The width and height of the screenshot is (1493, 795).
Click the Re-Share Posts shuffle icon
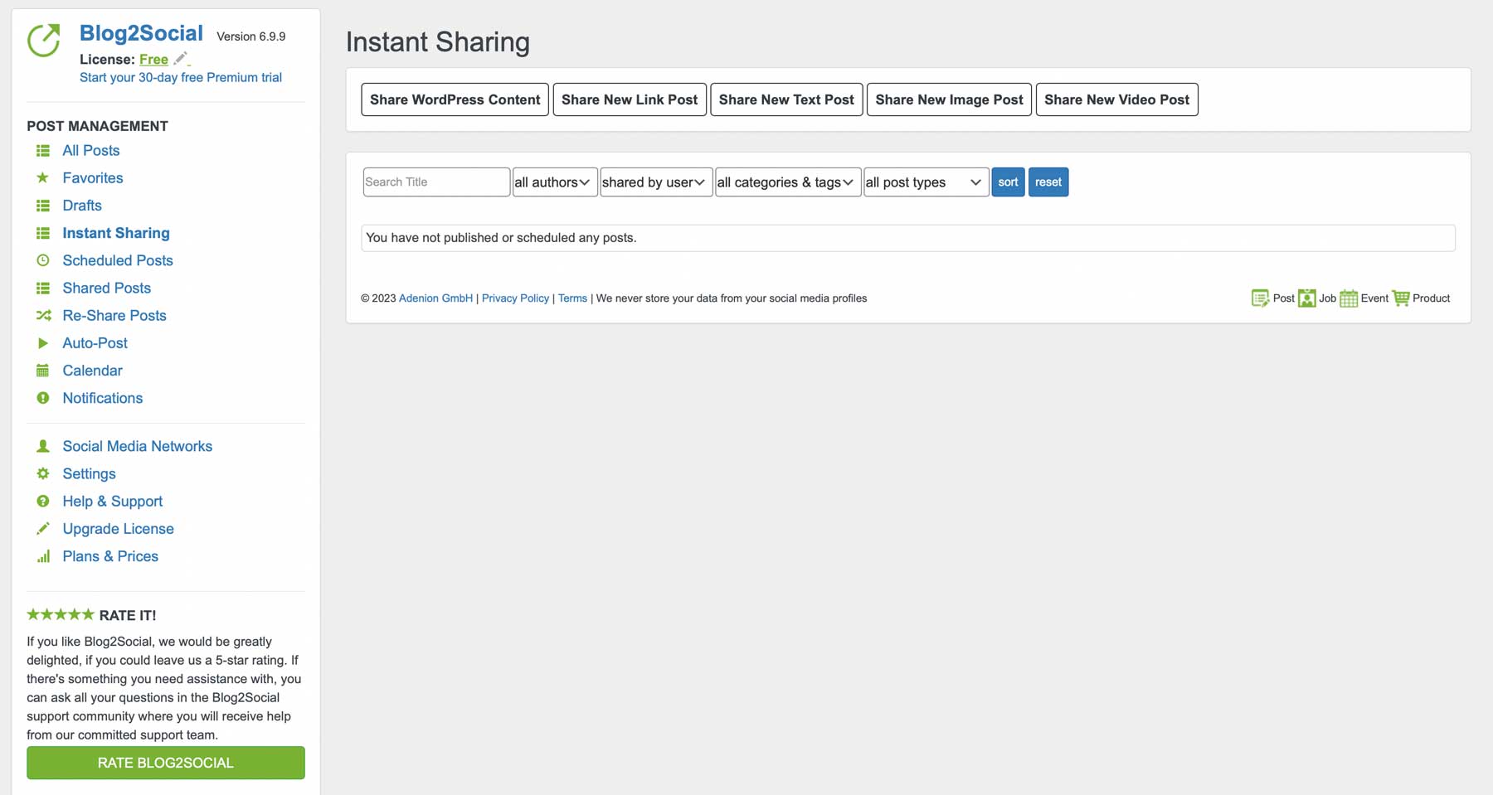click(42, 315)
